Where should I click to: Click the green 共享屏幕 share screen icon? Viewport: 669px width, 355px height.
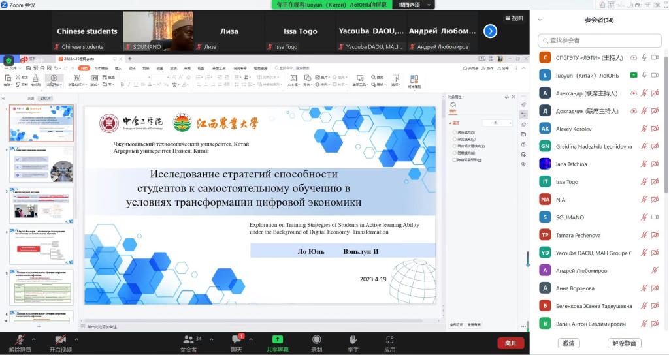pyautogui.click(x=277, y=339)
